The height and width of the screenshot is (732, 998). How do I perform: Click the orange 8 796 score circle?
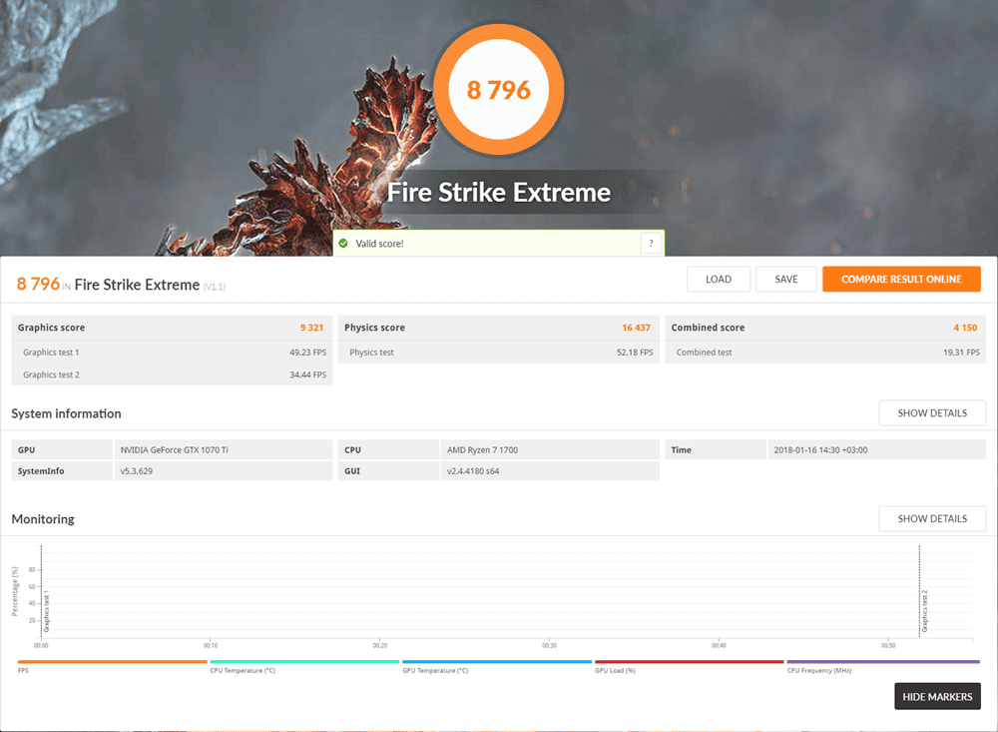tap(499, 90)
